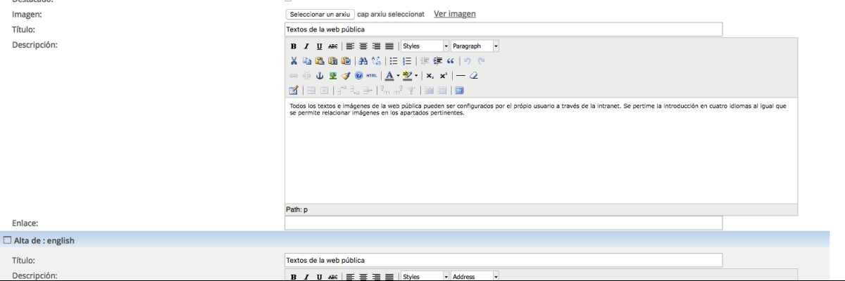The width and height of the screenshot is (845, 281).
Task: Apply blockquote formatting
Action: [x=451, y=61]
